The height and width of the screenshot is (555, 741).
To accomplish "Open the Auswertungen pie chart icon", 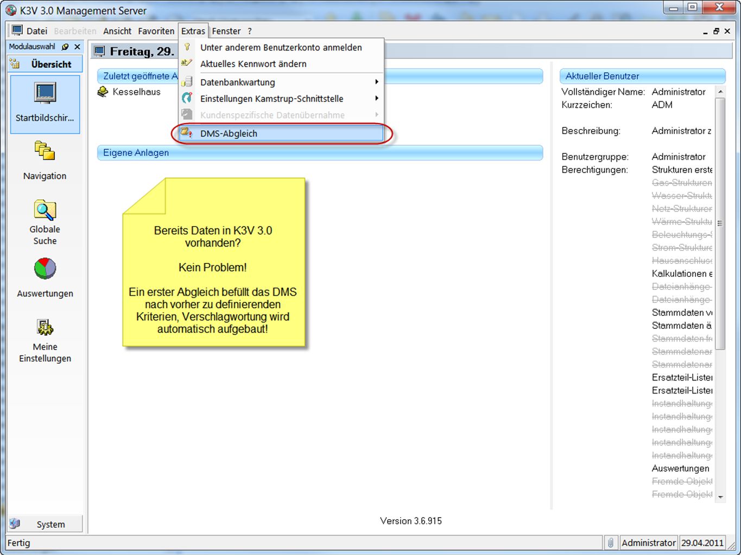I will pyautogui.click(x=45, y=268).
